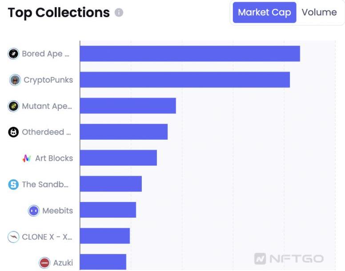This screenshot has width=345, height=271.
Task: Click the Bored Ape market cap bar
Action: pos(190,54)
